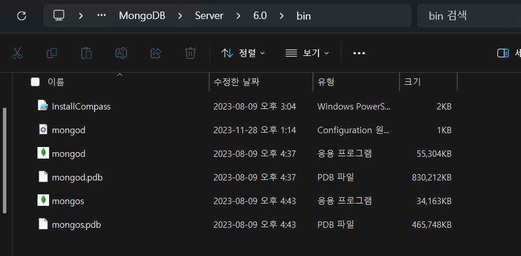The width and height of the screenshot is (521, 256).
Task: Click the Refresh icon beside the address bar
Action: (21, 16)
